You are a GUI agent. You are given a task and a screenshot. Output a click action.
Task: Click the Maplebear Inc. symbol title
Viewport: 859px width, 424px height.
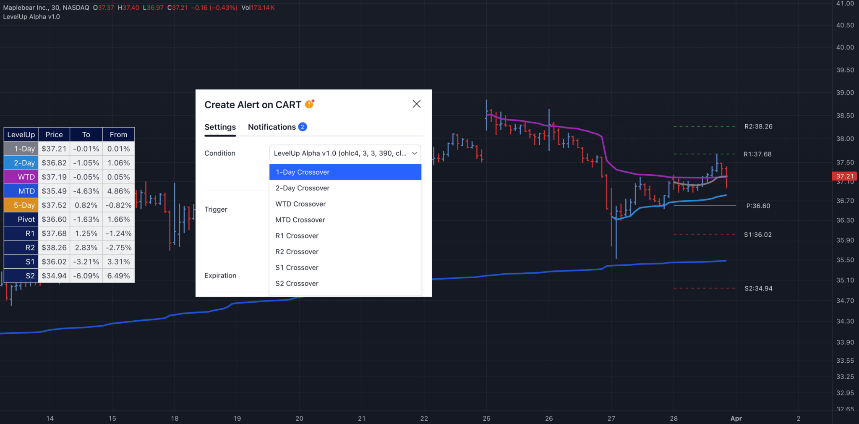point(46,8)
